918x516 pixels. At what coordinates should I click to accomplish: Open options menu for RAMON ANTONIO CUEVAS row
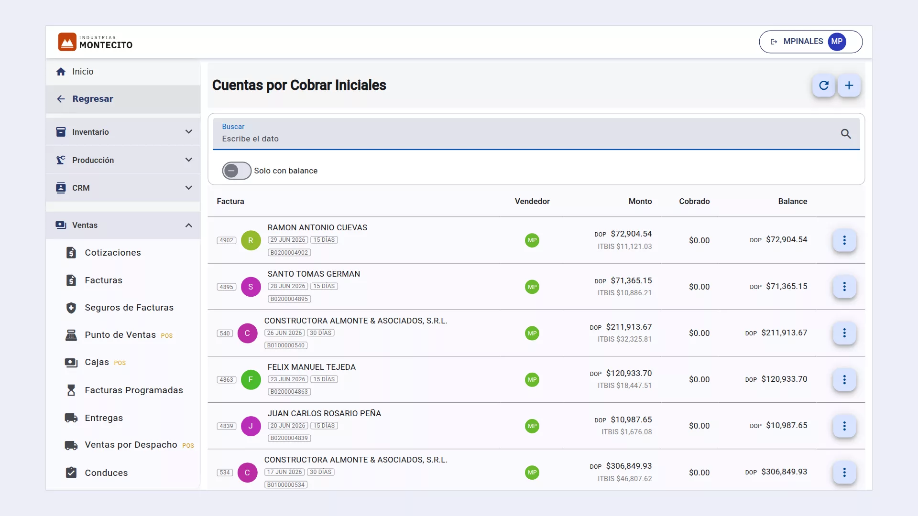[844, 240]
